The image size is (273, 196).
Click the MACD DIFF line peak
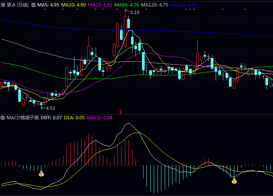pyautogui.click(x=129, y=123)
